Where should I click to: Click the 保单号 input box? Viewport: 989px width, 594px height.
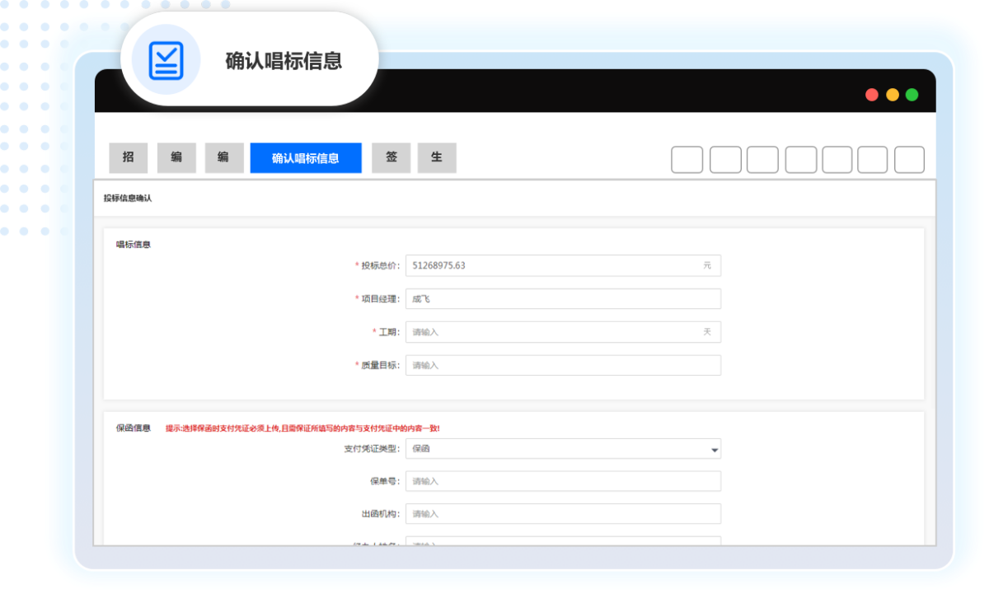(x=563, y=481)
